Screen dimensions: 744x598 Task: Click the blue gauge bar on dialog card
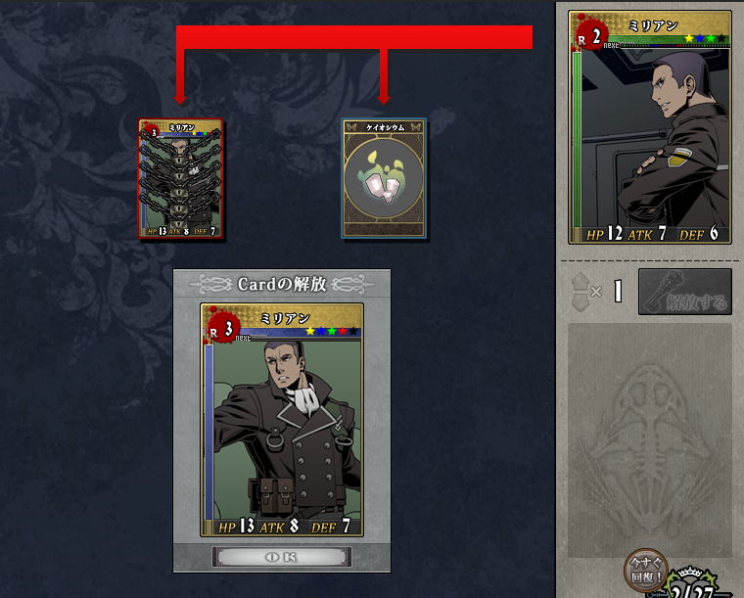(209, 433)
